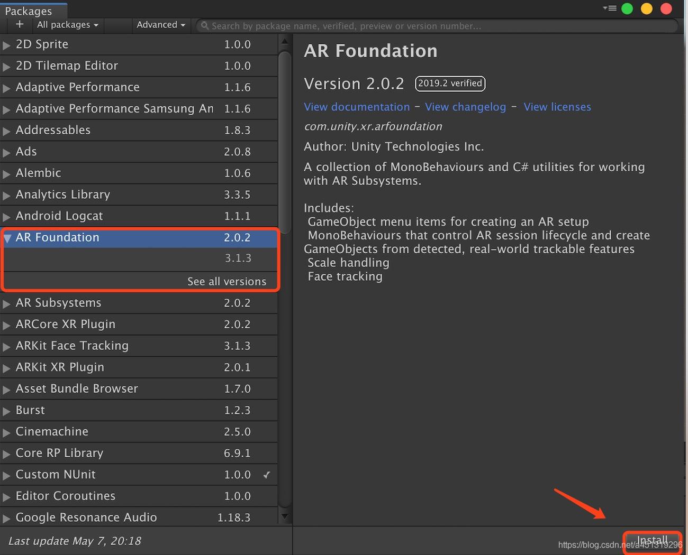688x555 pixels.
Task: Open the window options menu icon
Action: click(x=610, y=8)
